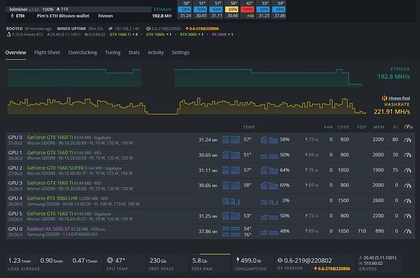Click the IP address 192.168.2.140
Viewport: 420px width, 278px height.
click(x=127, y=29)
